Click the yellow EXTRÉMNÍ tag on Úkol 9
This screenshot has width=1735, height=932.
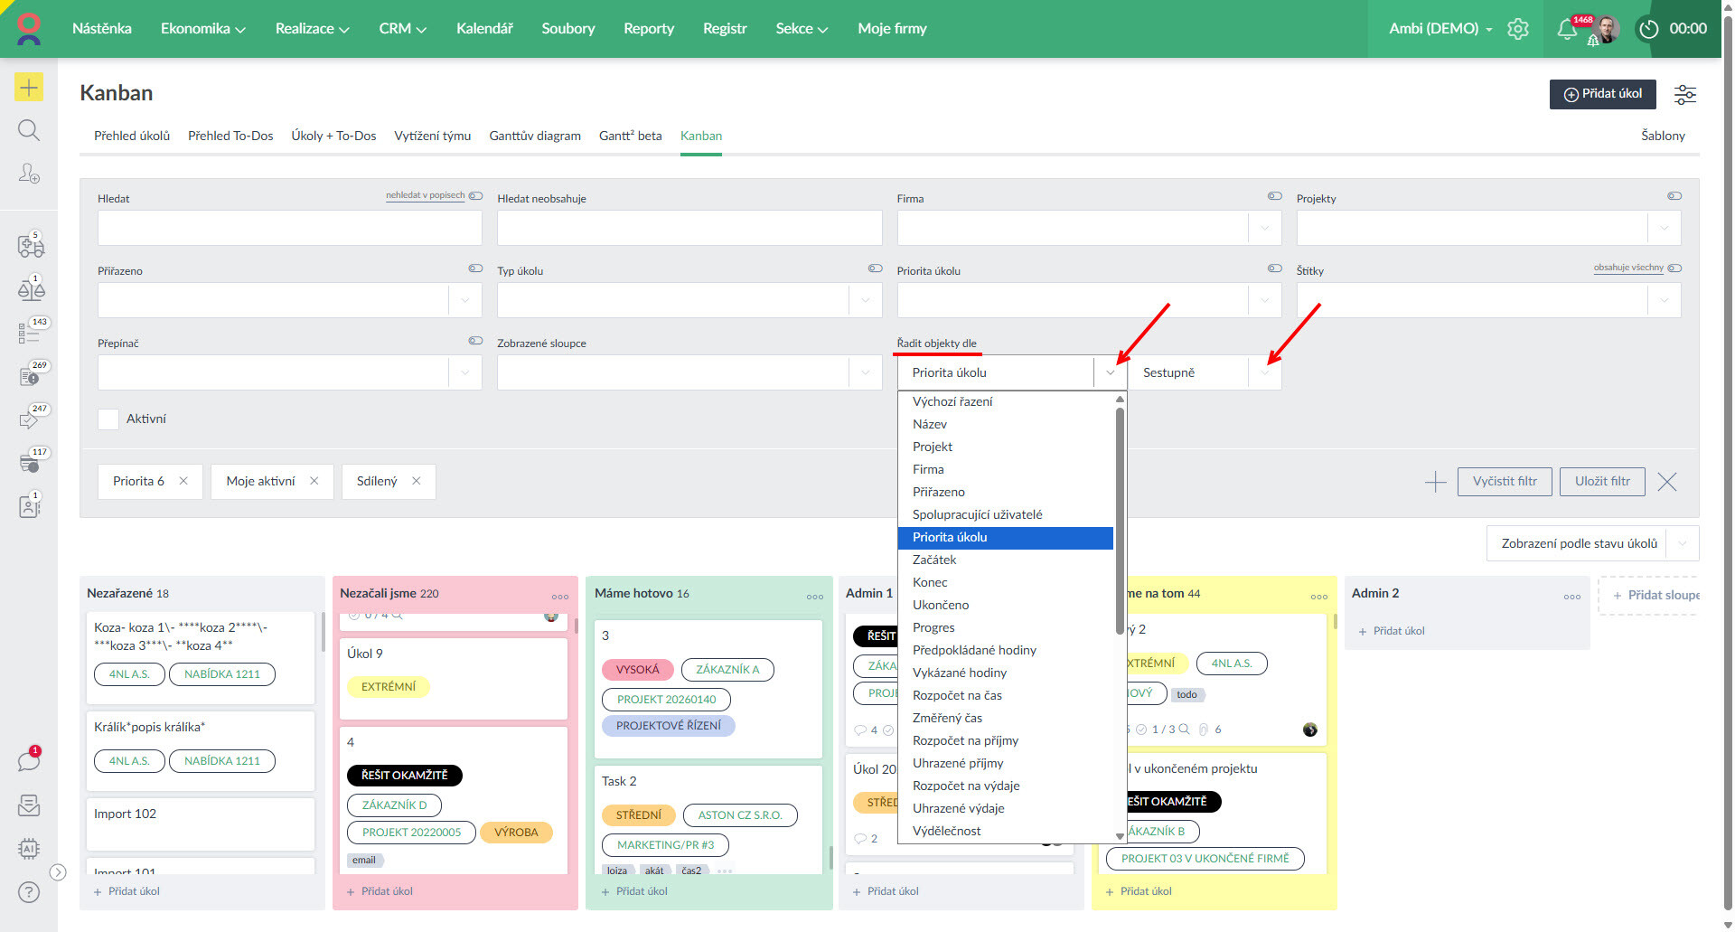coord(389,686)
